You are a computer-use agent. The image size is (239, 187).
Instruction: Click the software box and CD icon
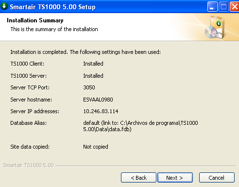pyautogui.click(x=215, y=27)
